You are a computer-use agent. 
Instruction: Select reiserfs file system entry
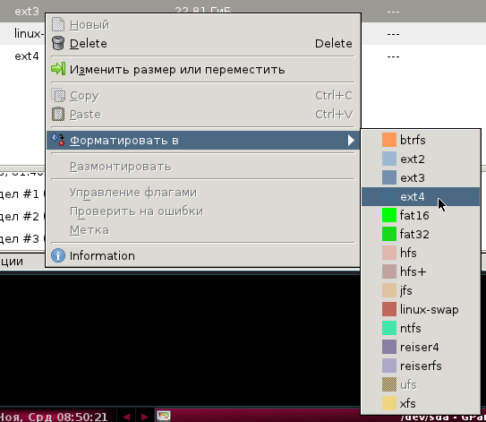click(x=421, y=366)
